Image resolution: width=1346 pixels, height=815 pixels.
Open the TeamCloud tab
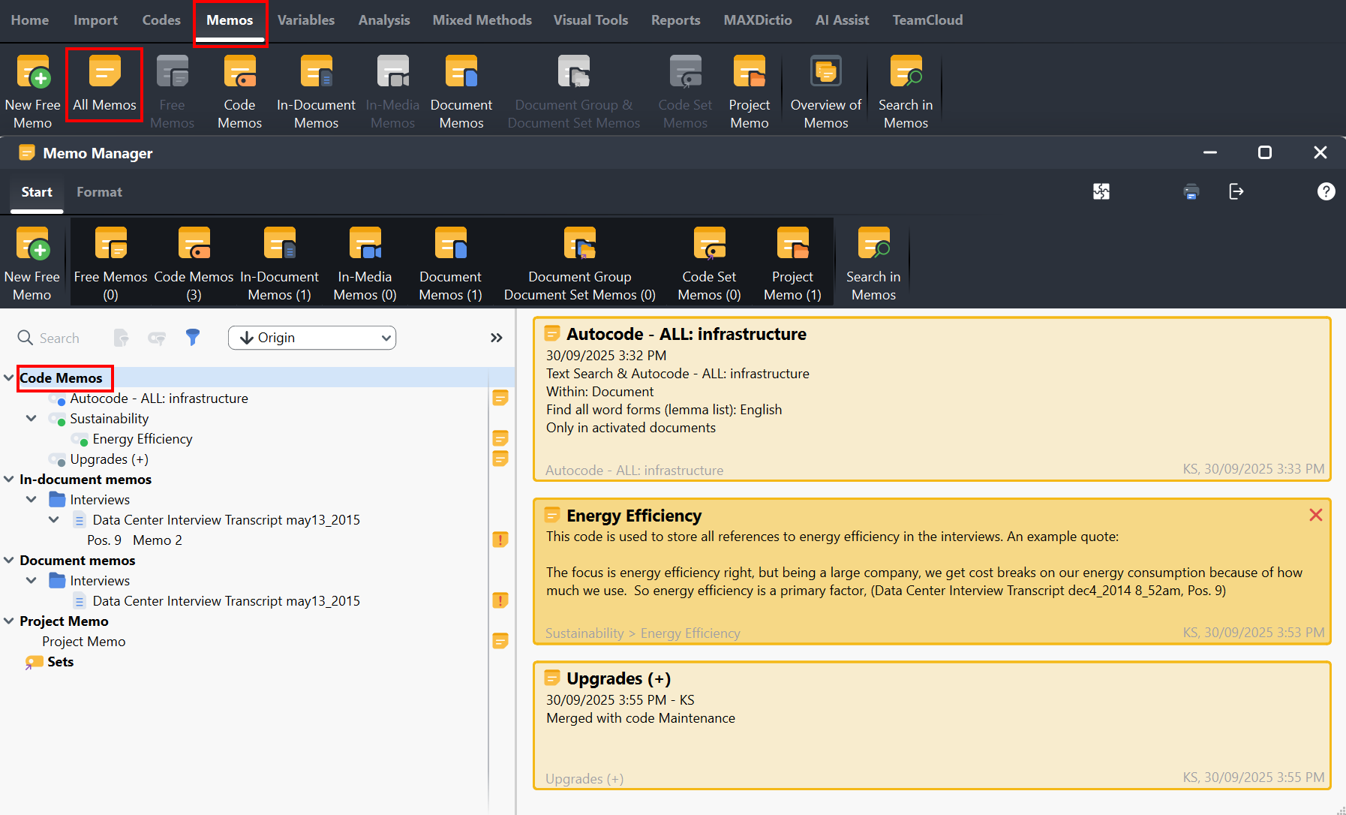pos(927,20)
